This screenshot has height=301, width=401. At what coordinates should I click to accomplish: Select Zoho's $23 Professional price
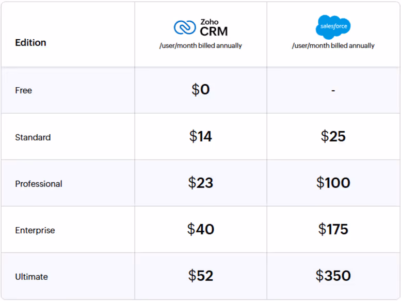point(201,183)
